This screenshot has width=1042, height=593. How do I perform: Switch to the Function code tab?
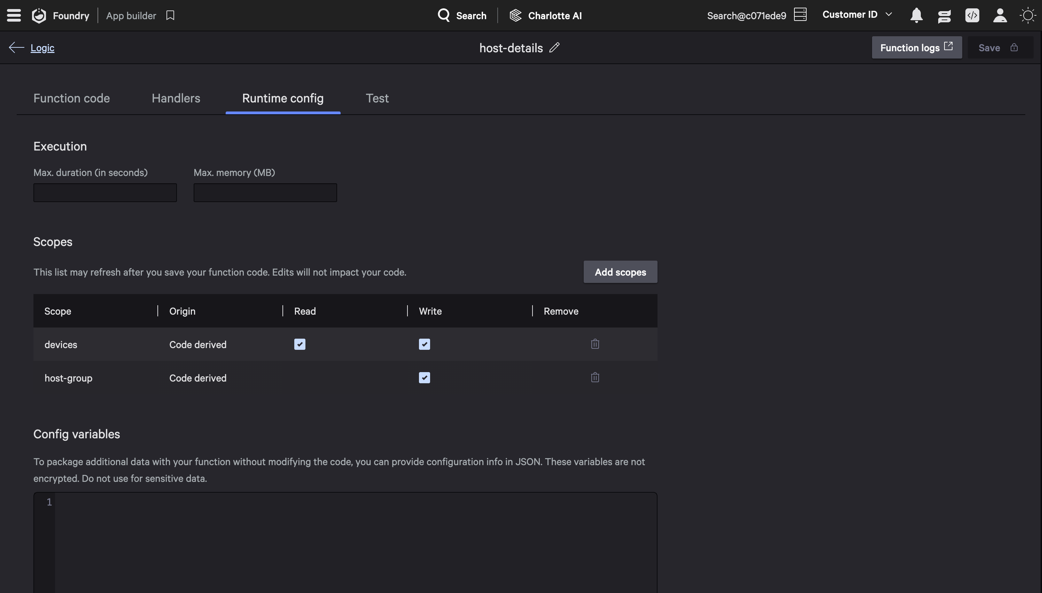tap(72, 98)
